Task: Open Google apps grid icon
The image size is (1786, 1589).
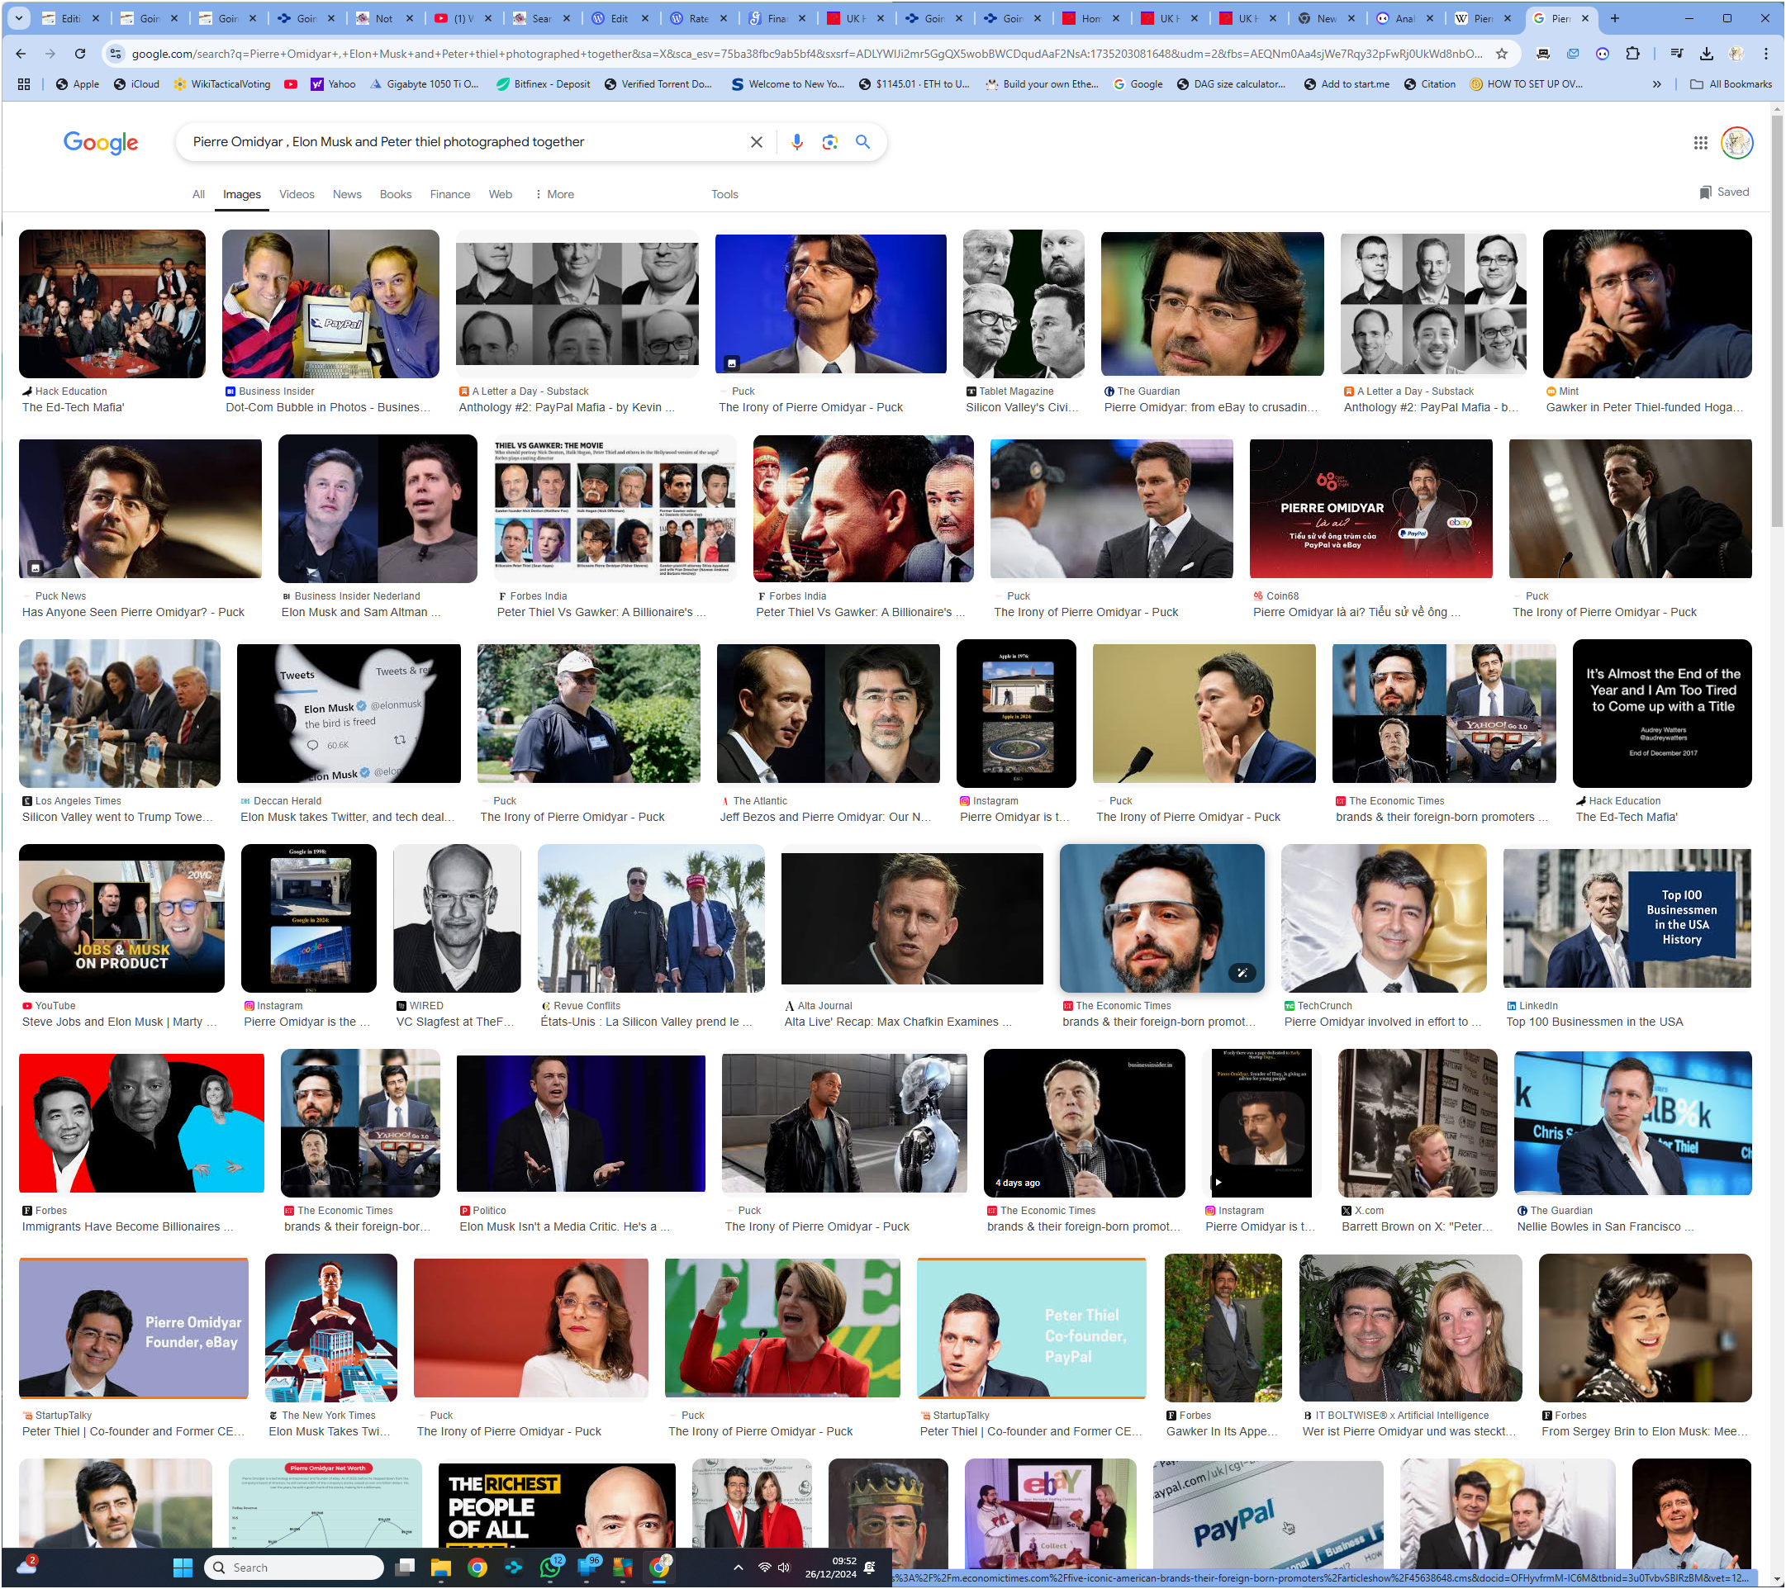Action: coord(1700,142)
